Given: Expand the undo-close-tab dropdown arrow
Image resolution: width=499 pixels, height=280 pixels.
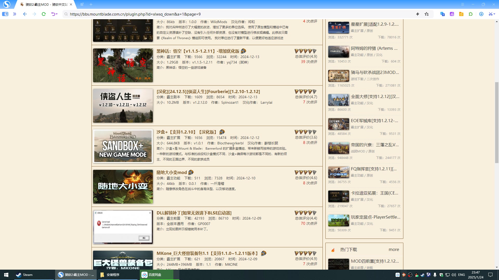Looking at the screenshot, I should (x=57, y=14).
